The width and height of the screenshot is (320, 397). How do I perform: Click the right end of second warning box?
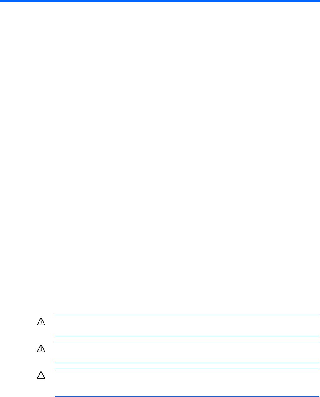click(317, 353)
